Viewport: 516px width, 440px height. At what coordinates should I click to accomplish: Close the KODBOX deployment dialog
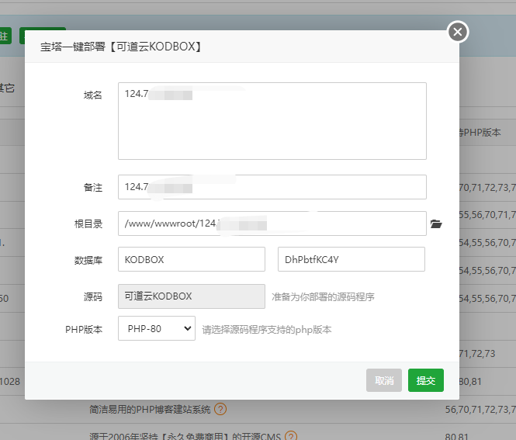click(458, 32)
